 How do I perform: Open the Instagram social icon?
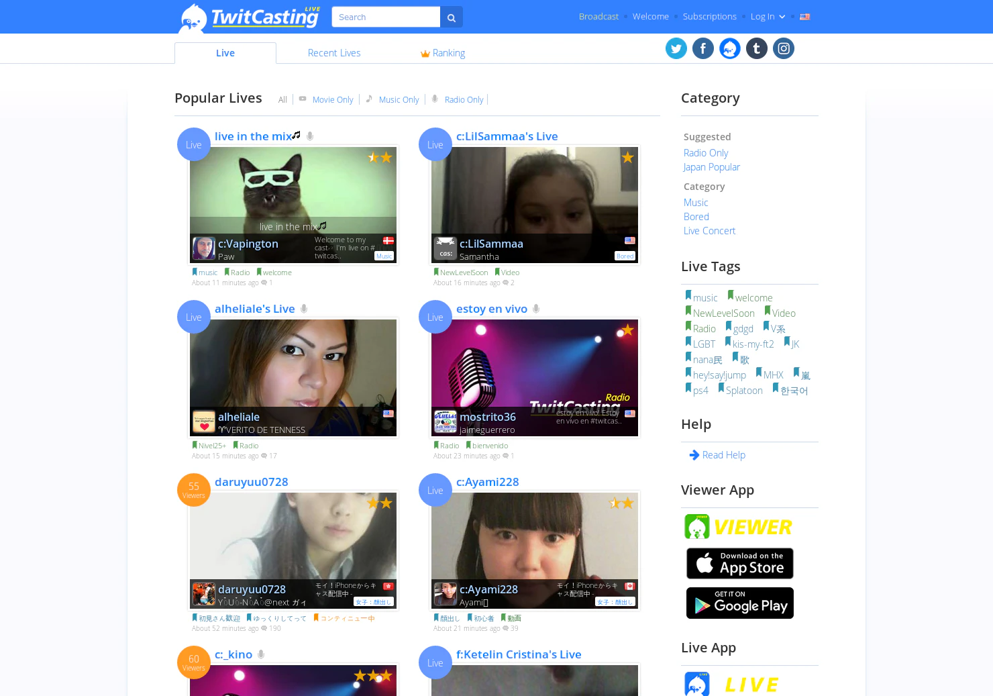point(784,48)
